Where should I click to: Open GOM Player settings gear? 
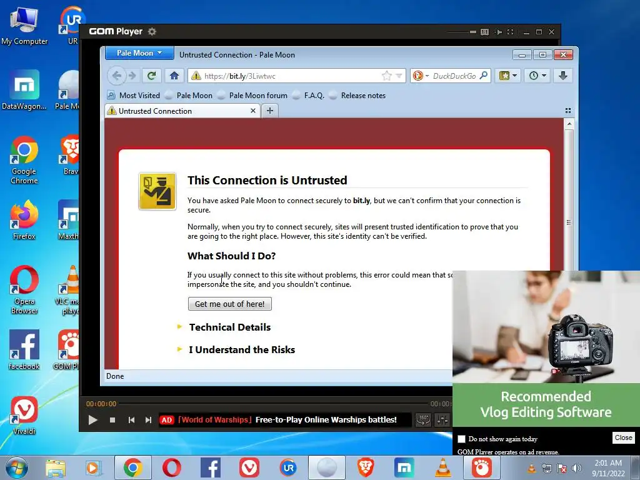pyautogui.click(x=152, y=31)
